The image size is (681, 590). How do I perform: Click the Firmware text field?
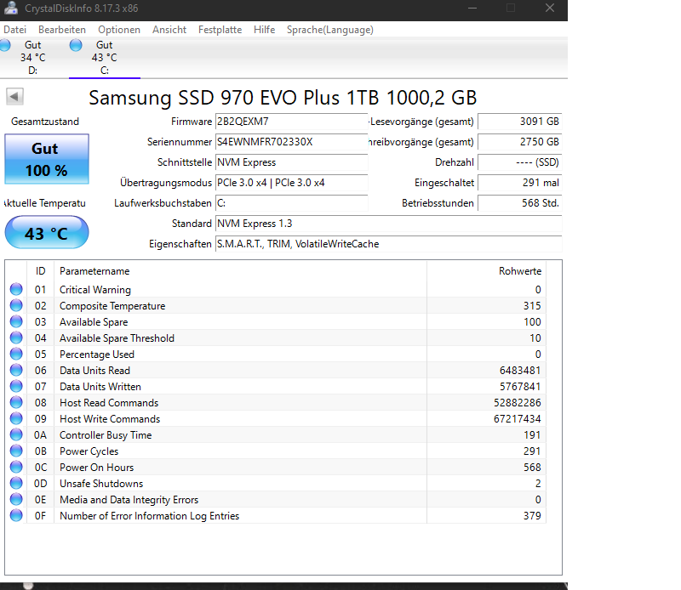click(x=292, y=122)
